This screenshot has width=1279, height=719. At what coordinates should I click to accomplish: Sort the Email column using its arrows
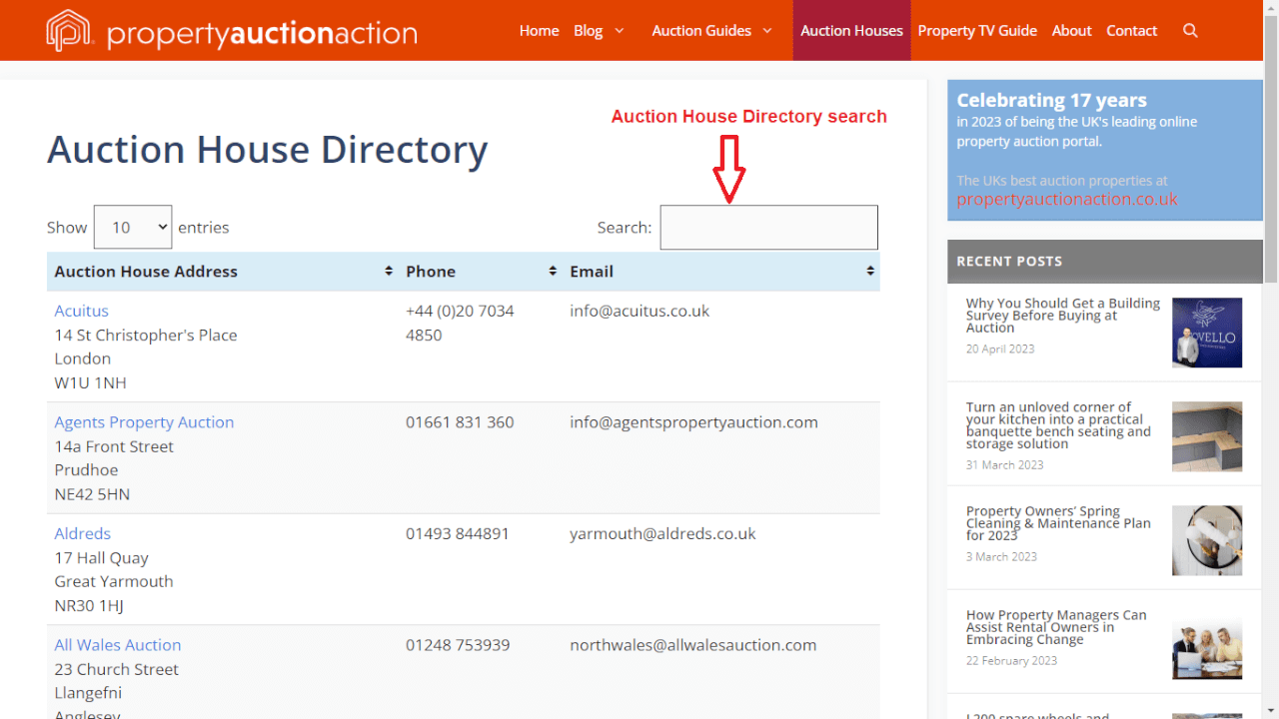click(x=870, y=272)
